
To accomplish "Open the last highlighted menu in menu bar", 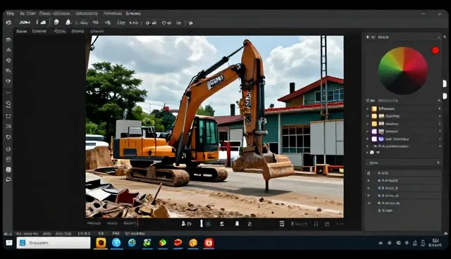I will pyautogui.click(x=133, y=13).
